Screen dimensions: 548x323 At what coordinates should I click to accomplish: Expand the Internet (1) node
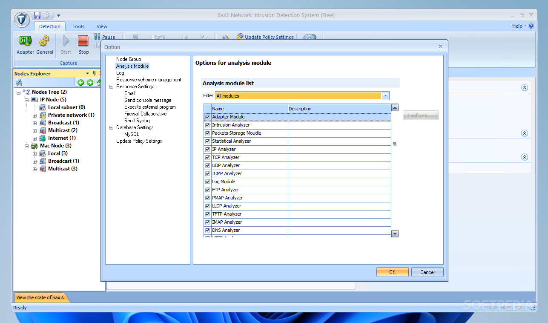coord(34,138)
